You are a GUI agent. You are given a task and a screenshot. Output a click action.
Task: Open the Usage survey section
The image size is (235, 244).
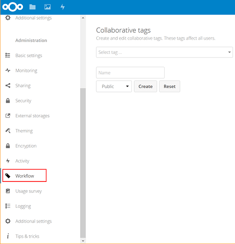(28, 191)
